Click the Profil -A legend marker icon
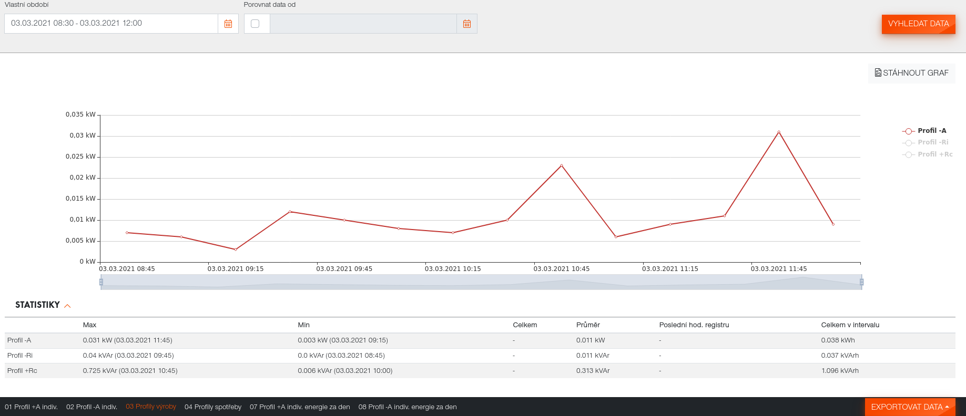The width and height of the screenshot is (966, 416). click(x=908, y=131)
